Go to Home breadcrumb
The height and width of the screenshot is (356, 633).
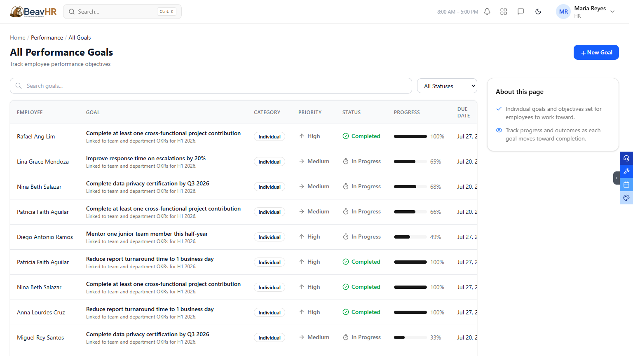tap(18, 37)
